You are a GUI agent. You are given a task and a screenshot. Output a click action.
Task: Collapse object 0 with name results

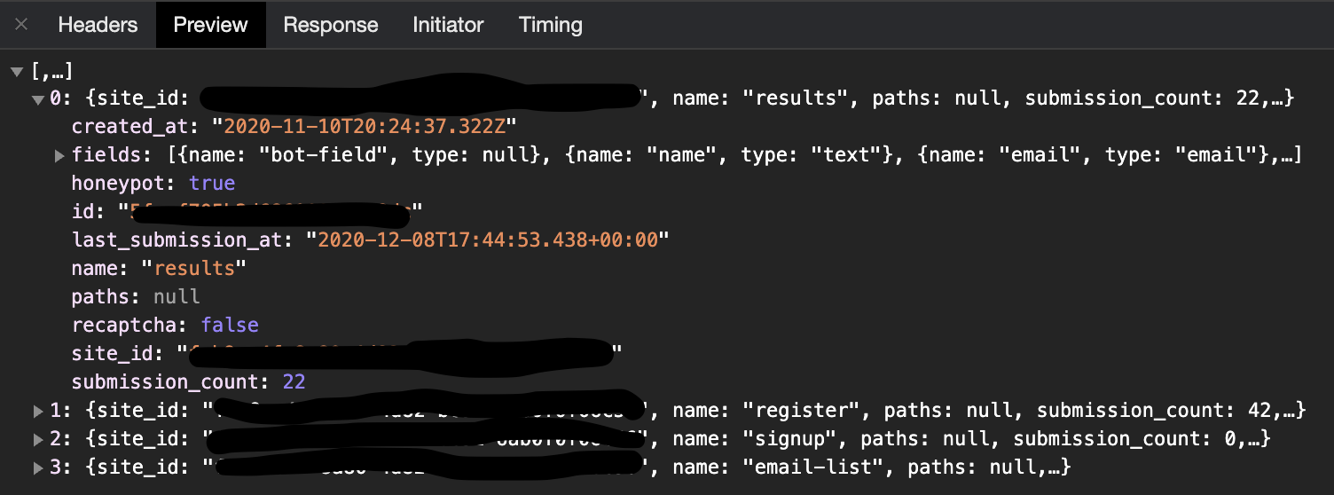[38, 99]
